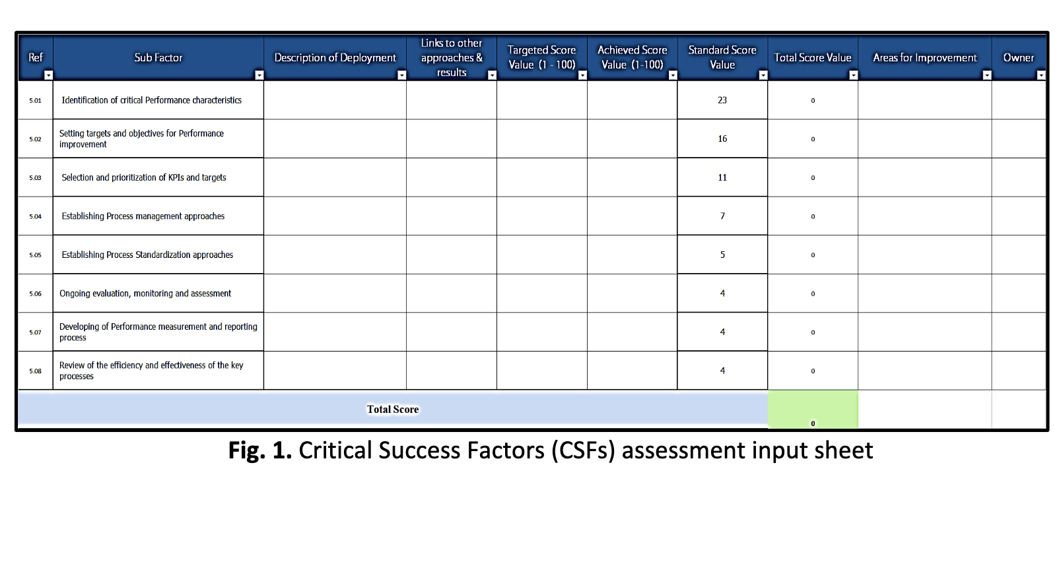The image size is (1063, 587).
Task: Click the Description of Deployment cell for 5.01
Action: [335, 100]
